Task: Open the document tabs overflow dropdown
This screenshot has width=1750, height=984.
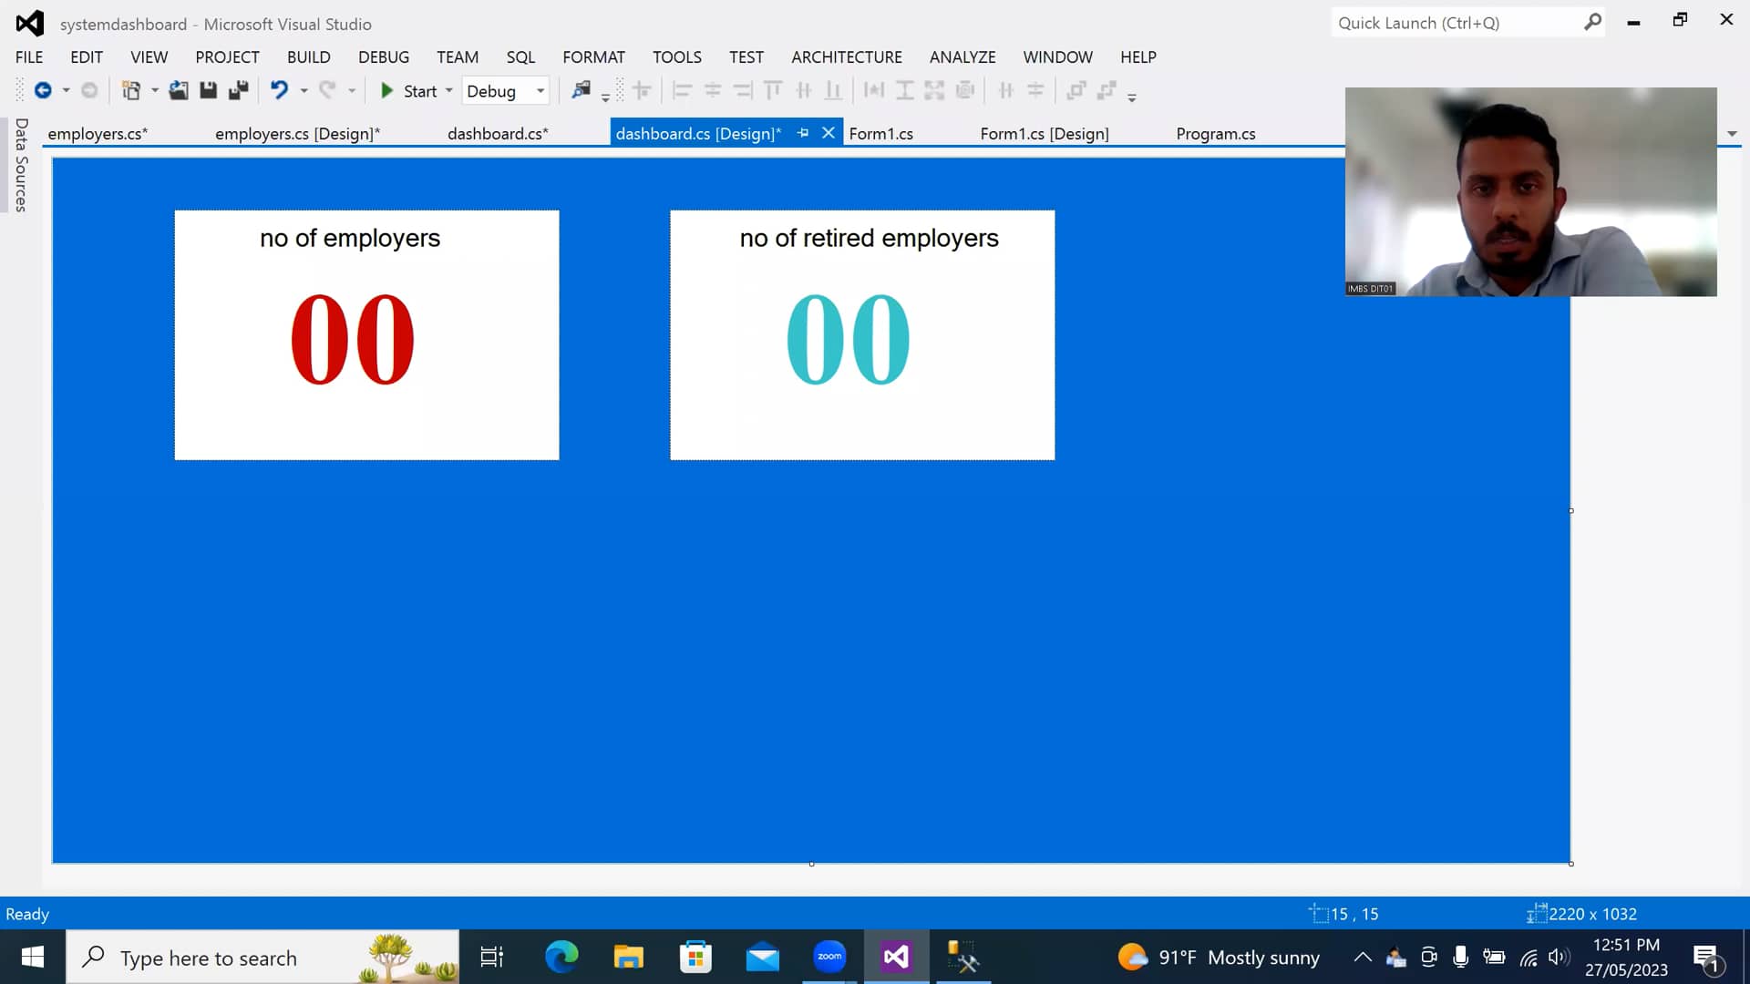Action: [1732, 134]
